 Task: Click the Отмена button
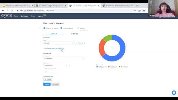(x=55, y=84)
